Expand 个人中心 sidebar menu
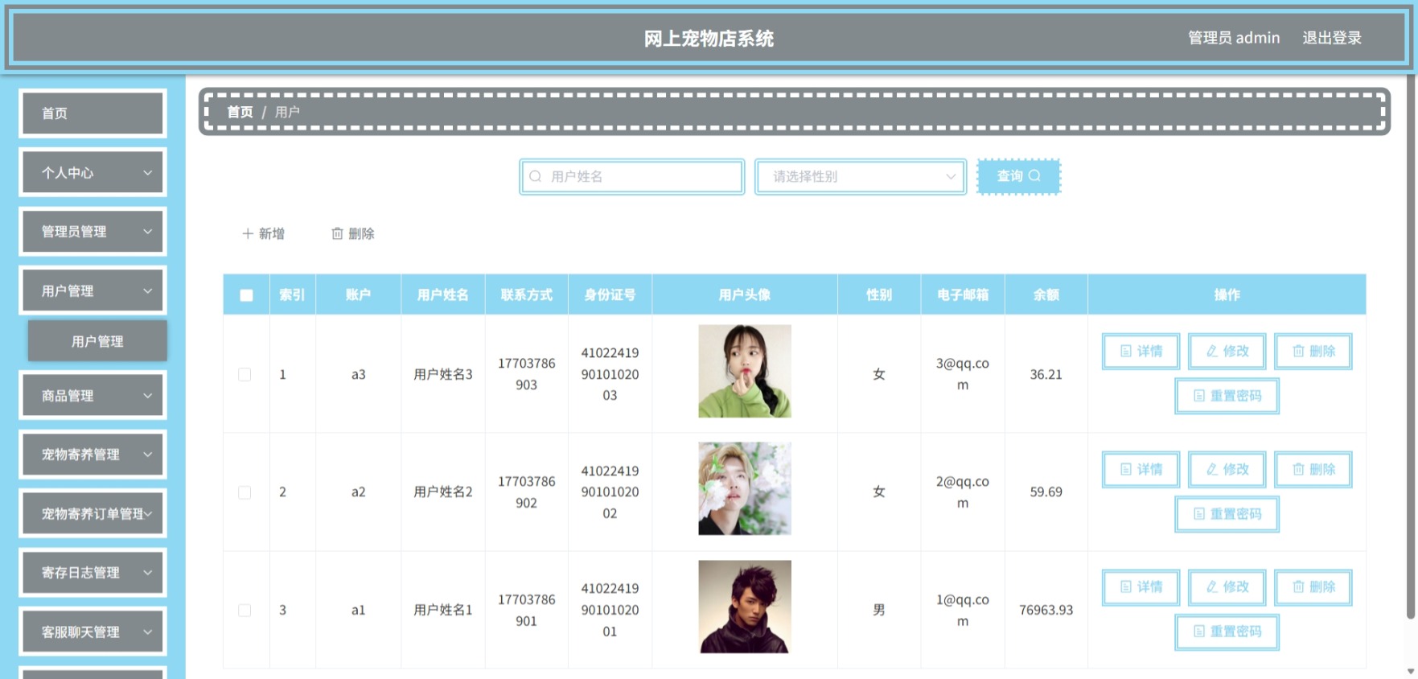The height and width of the screenshot is (679, 1418). [92, 172]
